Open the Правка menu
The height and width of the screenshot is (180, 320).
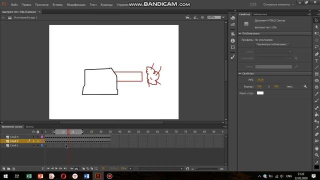(26, 4)
